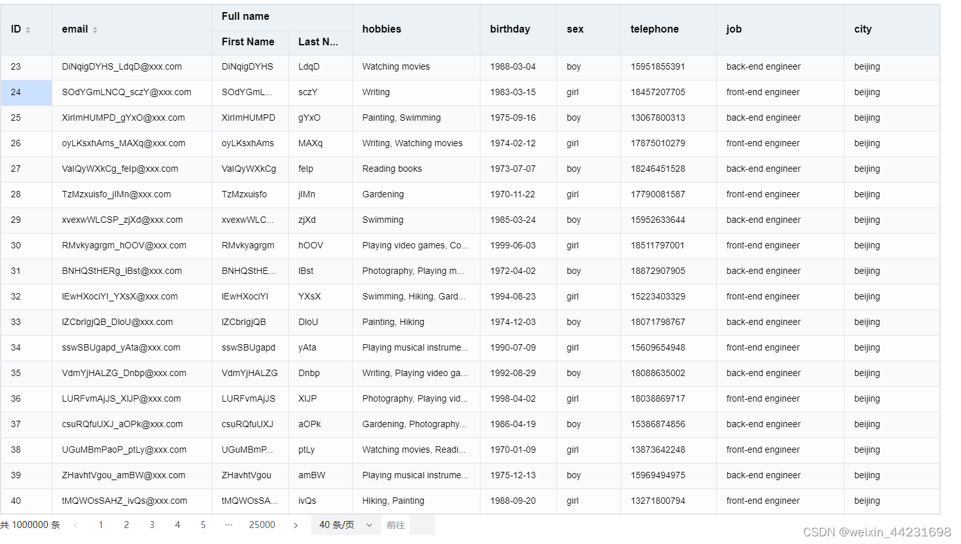Click telephone 18246451528

click(x=657, y=169)
